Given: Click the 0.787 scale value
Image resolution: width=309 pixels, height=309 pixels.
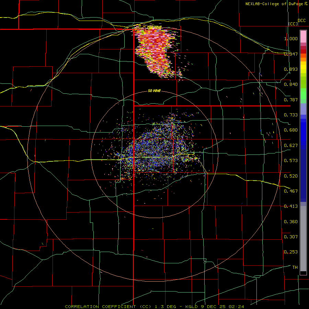Looking at the screenshot, I should (291, 100).
